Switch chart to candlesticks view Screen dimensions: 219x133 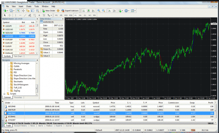pyautogui.click(x=88, y=10)
